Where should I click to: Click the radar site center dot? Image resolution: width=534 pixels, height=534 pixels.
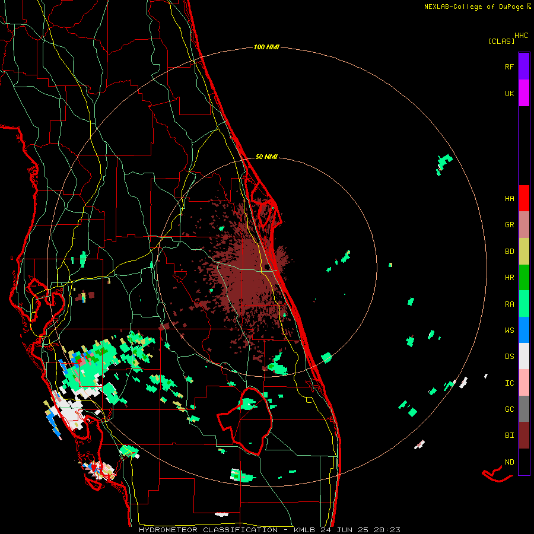266,266
